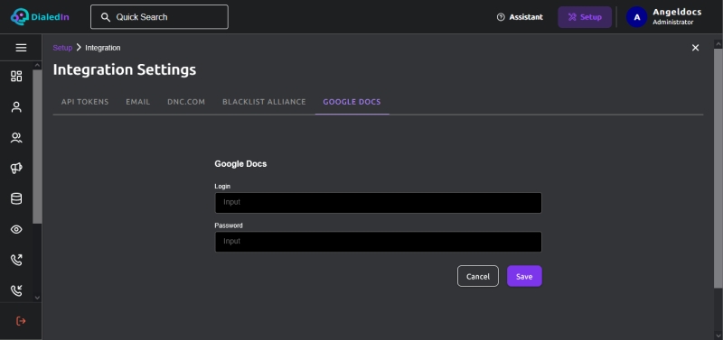Open the single user icon in sidebar
This screenshot has height=340, width=723.
pyautogui.click(x=16, y=107)
